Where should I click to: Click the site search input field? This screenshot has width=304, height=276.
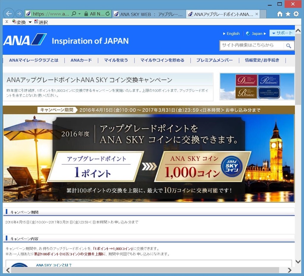click(x=251, y=45)
